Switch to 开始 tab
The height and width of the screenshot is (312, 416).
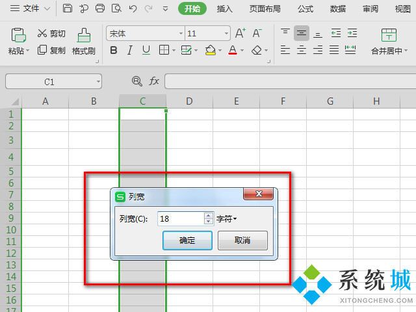click(x=192, y=8)
